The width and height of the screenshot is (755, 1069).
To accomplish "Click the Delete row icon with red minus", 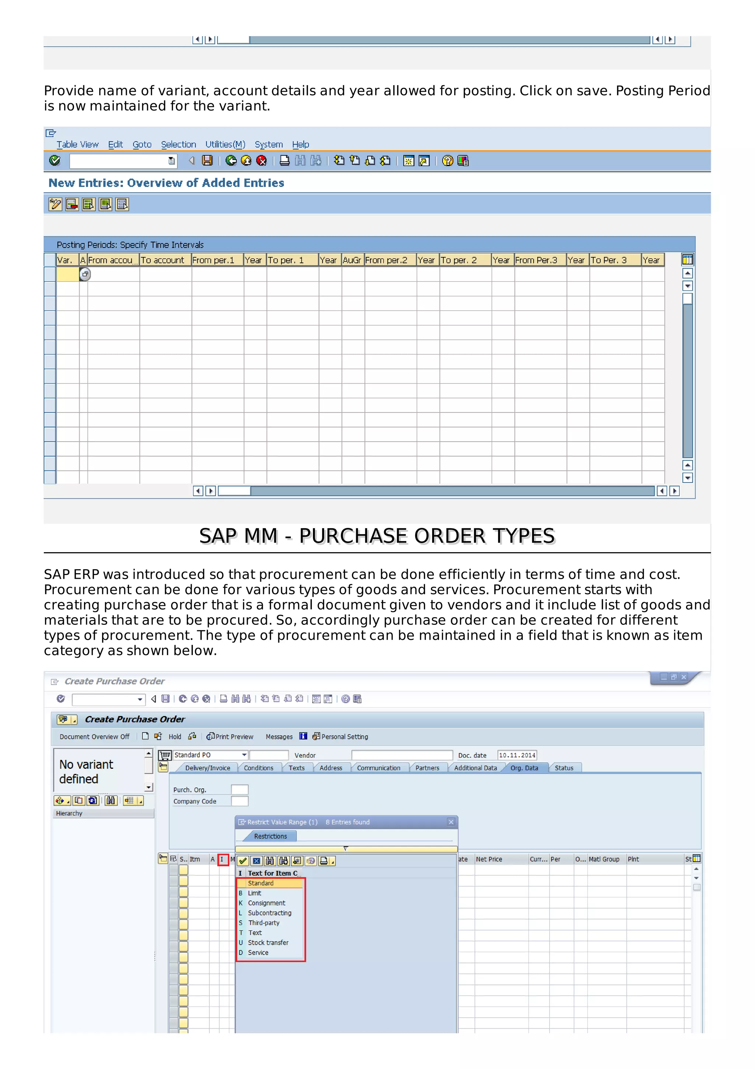I will [x=72, y=204].
